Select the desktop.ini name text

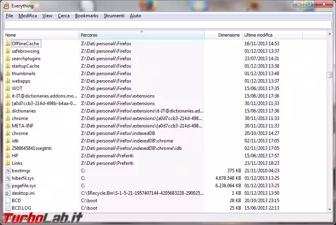pos(23,193)
